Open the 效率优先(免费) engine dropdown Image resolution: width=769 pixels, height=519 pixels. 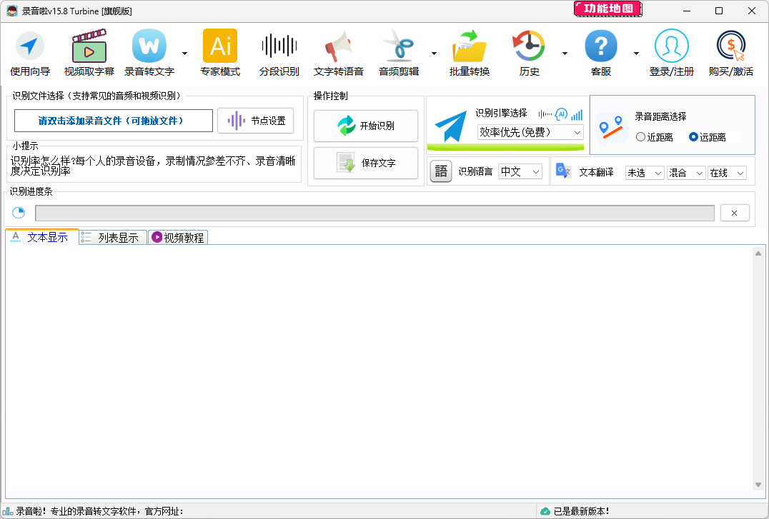pyautogui.click(x=529, y=133)
